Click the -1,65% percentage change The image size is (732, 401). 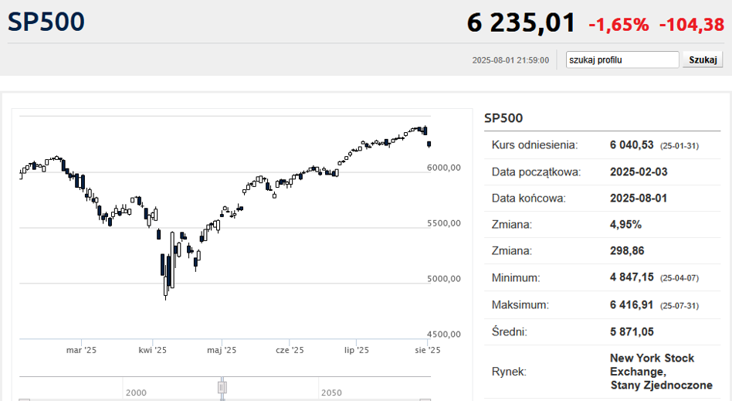618,25
